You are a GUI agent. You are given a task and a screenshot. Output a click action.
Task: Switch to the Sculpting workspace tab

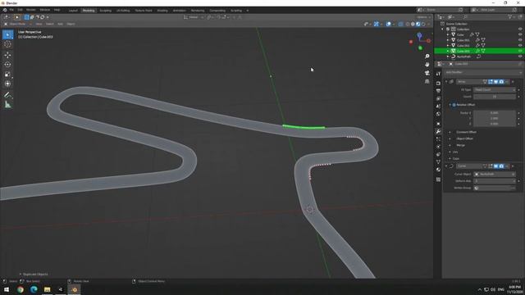106,11
